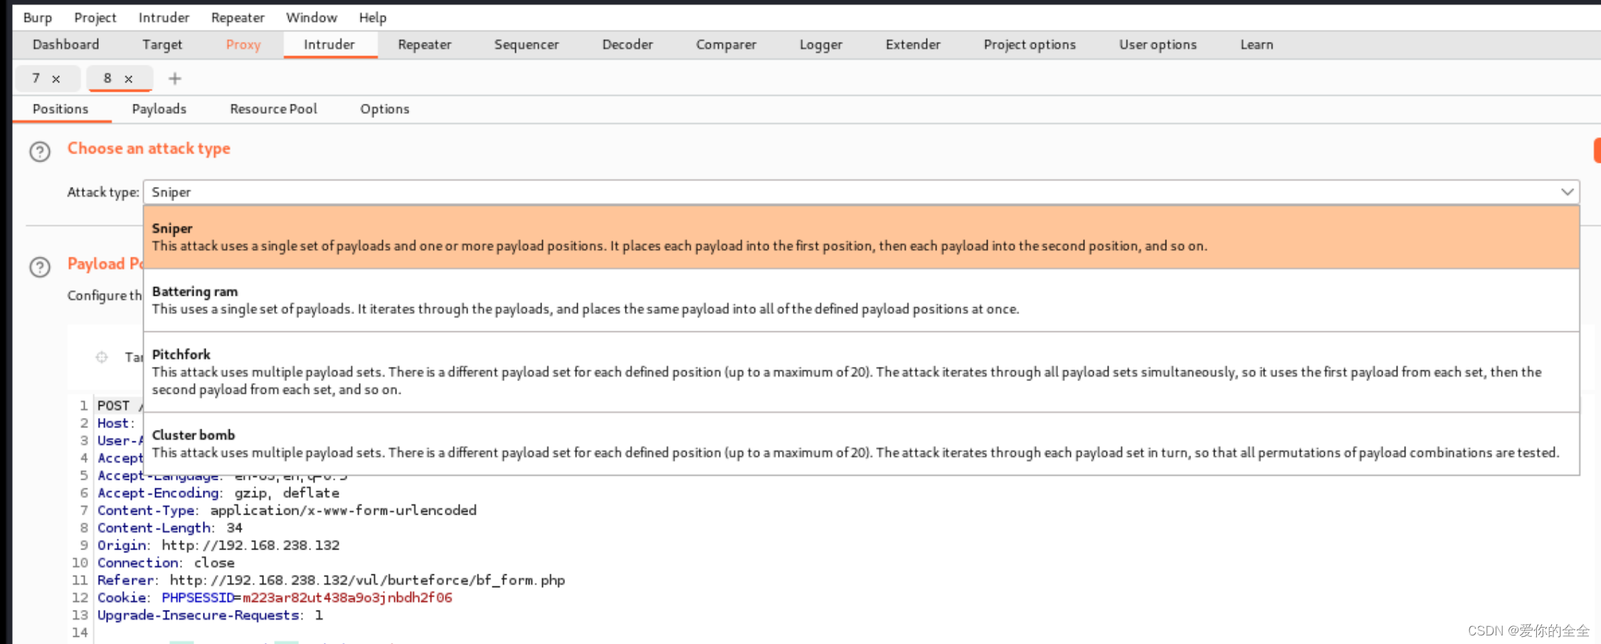
Task: Open the Window menu
Action: click(312, 17)
